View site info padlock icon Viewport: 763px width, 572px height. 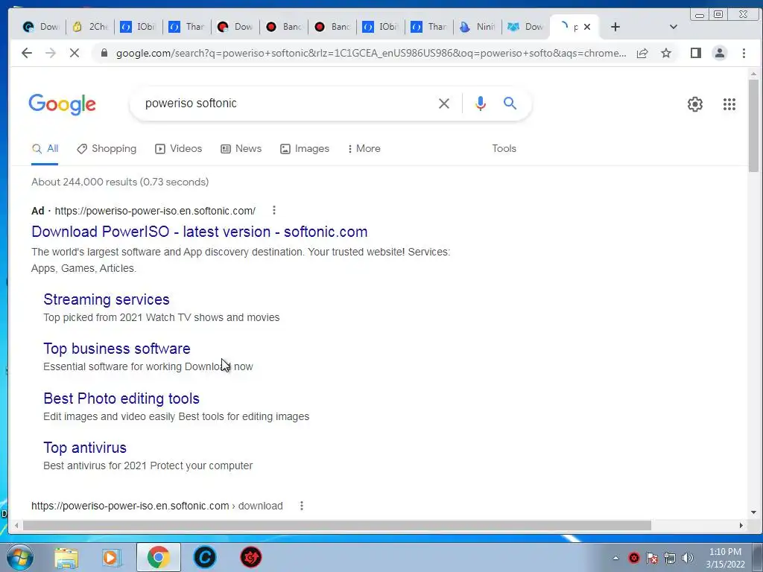click(x=104, y=53)
